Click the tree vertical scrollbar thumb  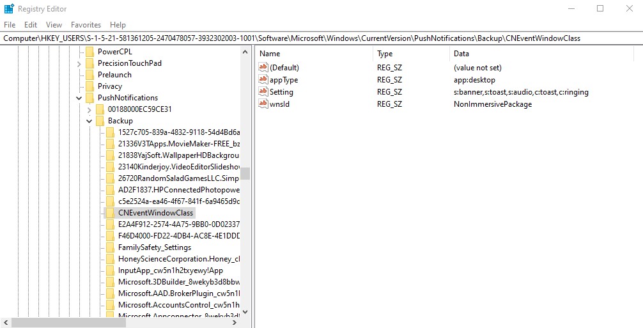tap(245, 173)
